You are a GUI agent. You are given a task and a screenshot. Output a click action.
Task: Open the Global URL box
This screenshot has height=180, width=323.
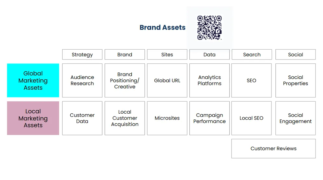[x=167, y=80]
